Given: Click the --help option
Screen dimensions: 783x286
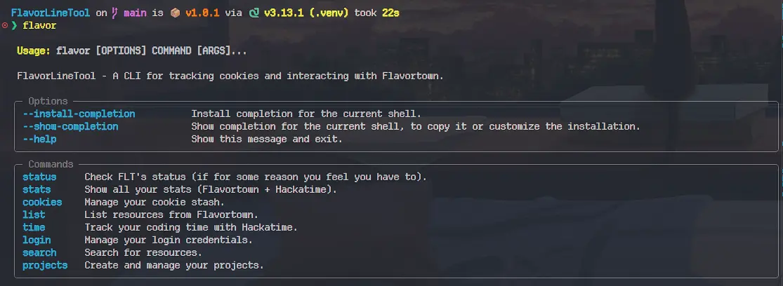Looking at the screenshot, I should (x=39, y=139).
